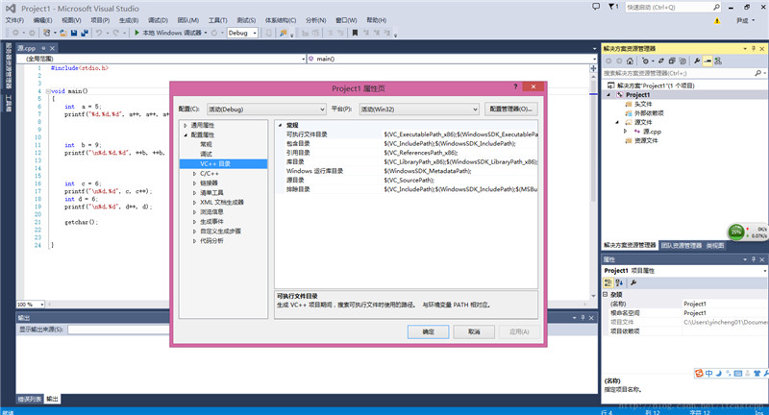Expand the 链接器 node in property tree
Viewport: 769px width, 415px height.
point(195,183)
